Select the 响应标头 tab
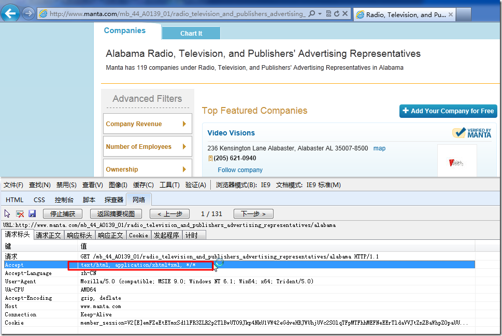The image size is (502, 336). point(79,235)
